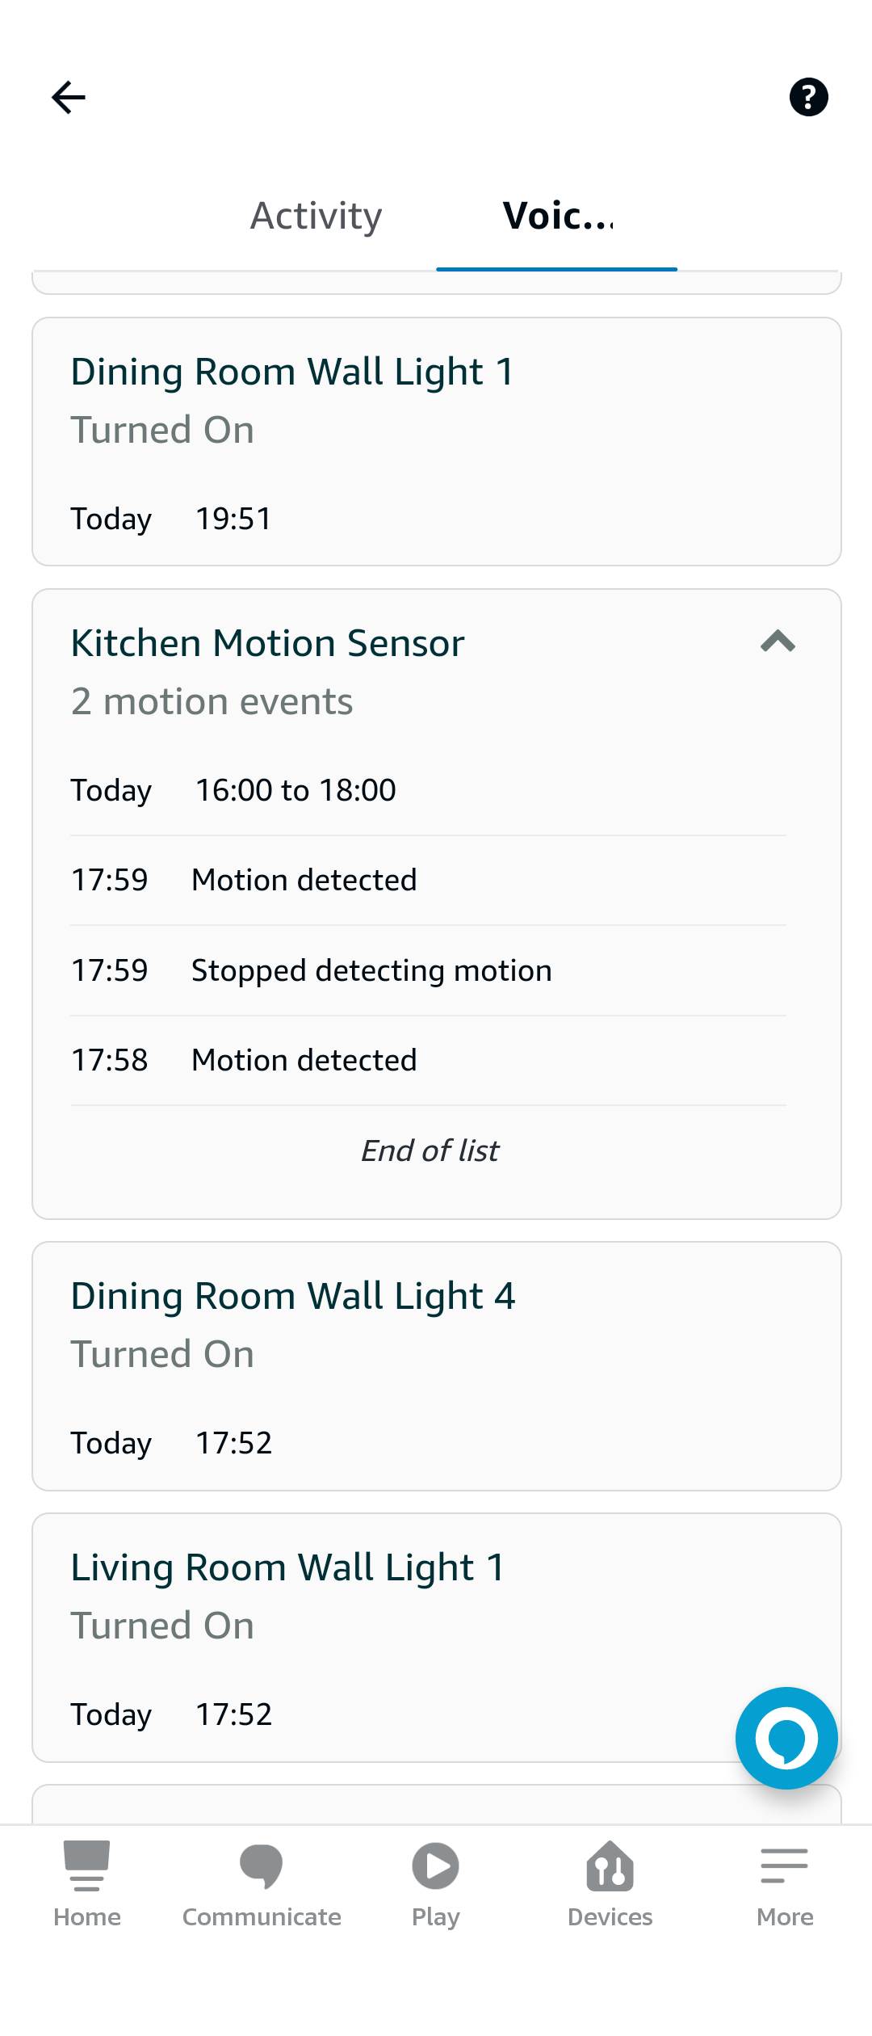This screenshot has width=872, height=2036.
Task: Open Communicate in the bottom navigation
Action: click(x=262, y=1884)
